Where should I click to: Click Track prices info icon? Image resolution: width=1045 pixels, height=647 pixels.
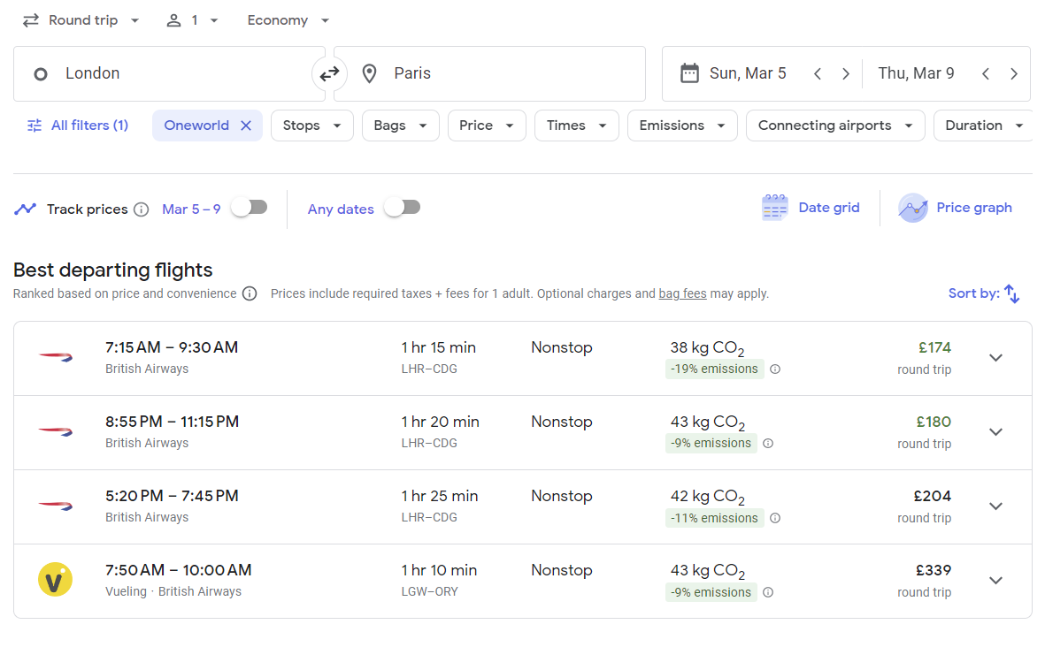[x=142, y=209]
